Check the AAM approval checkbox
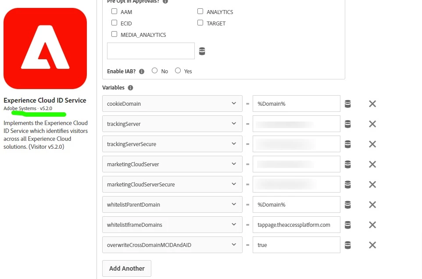This screenshot has height=279, width=422. (114, 11)
